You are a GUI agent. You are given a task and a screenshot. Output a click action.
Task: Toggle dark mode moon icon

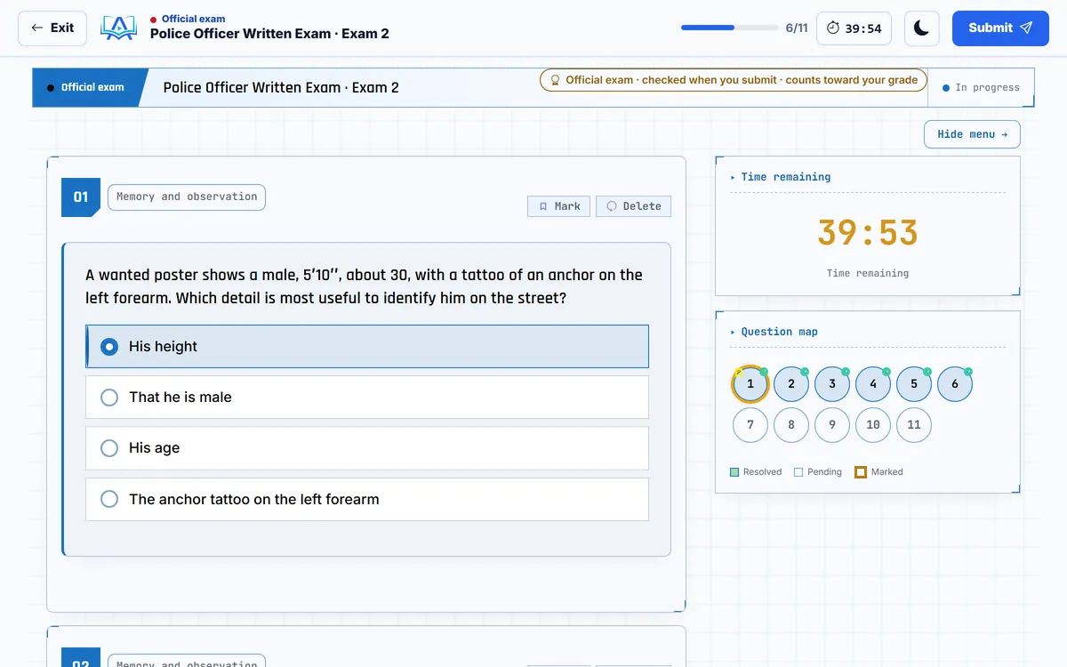point(921,28)
